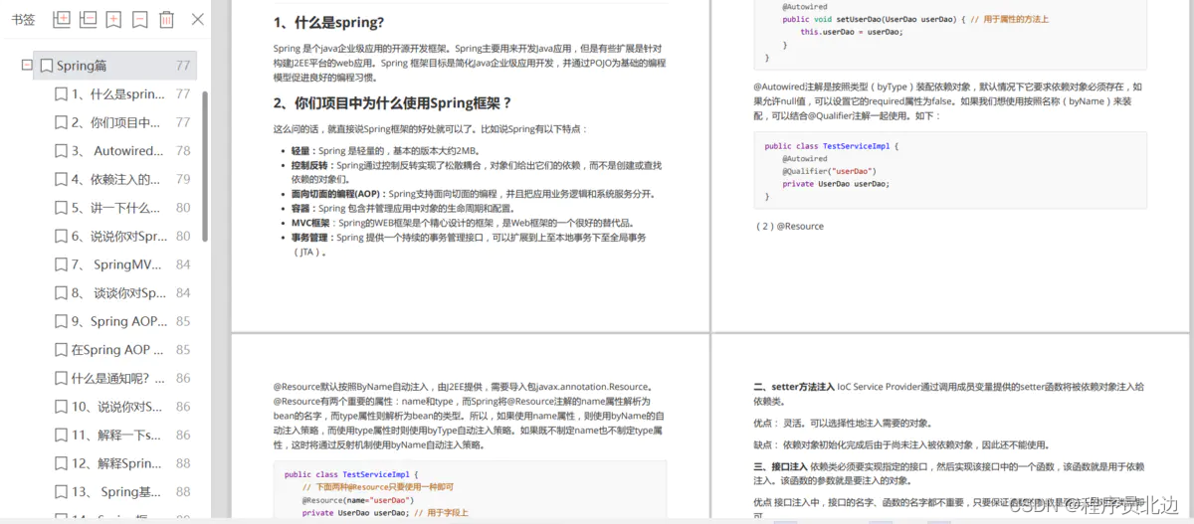1194x524 pixels.
Task: Click heading 1、什么是spring? in the document
Action: click(329, 22)
